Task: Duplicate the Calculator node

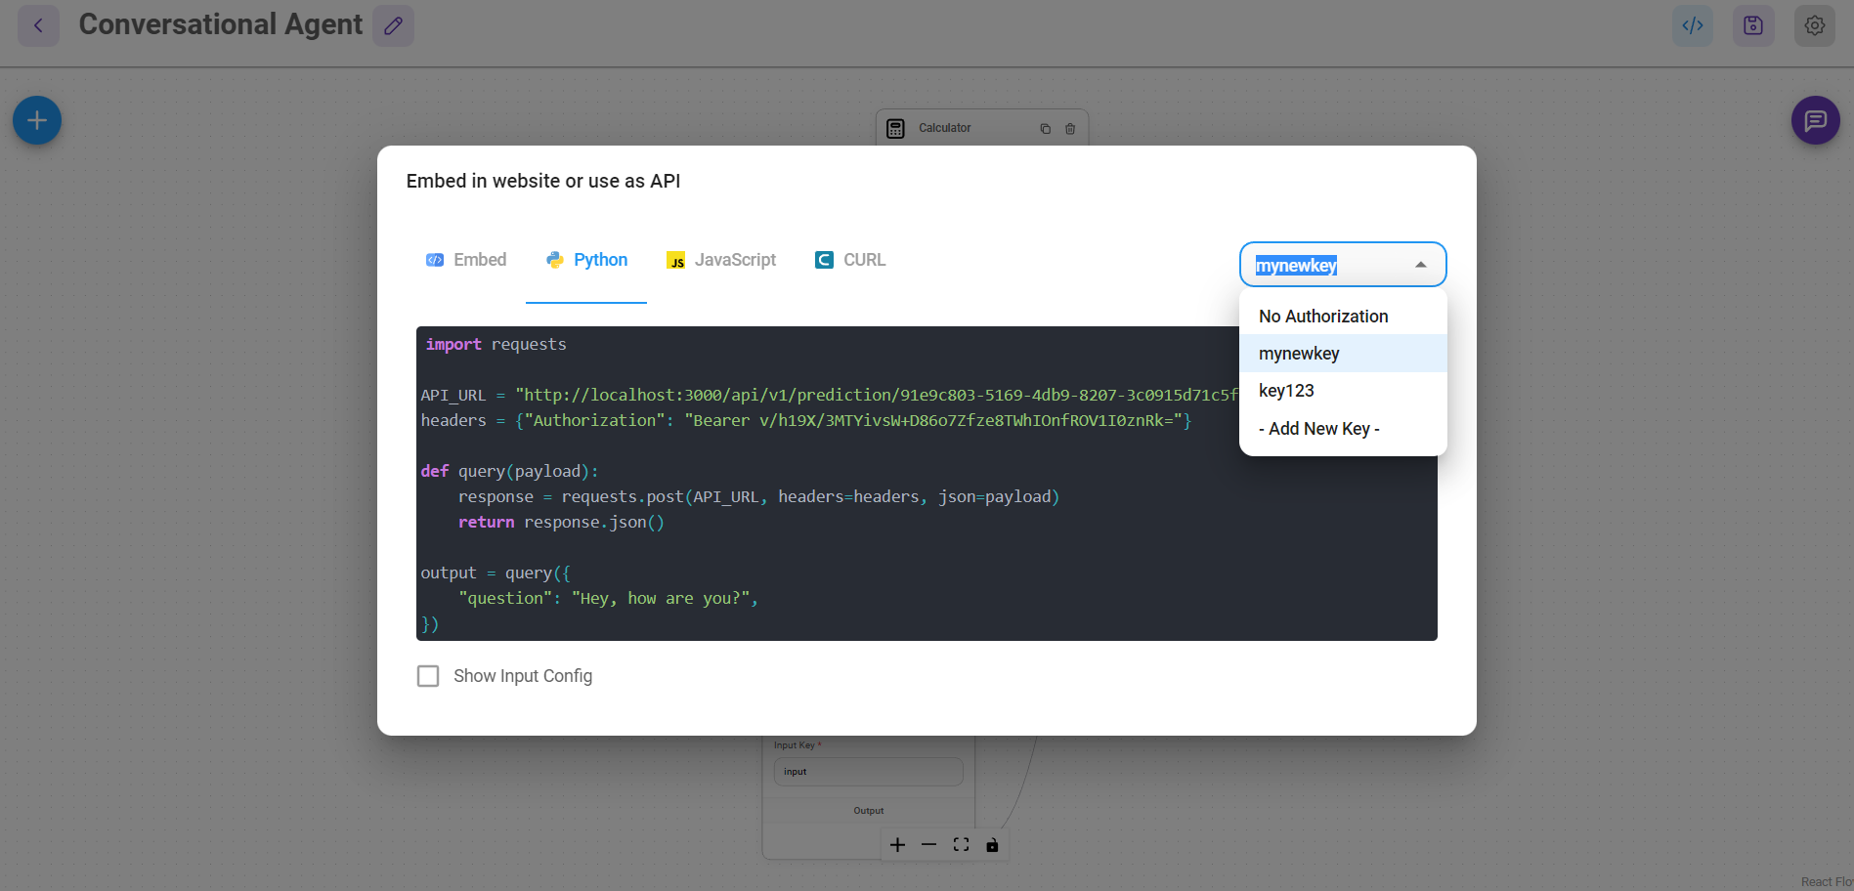Action: click(1045, 129)
